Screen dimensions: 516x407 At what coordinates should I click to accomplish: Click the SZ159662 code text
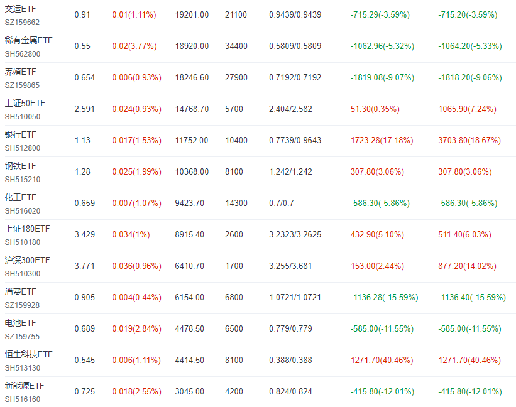(x=22, y=23)
